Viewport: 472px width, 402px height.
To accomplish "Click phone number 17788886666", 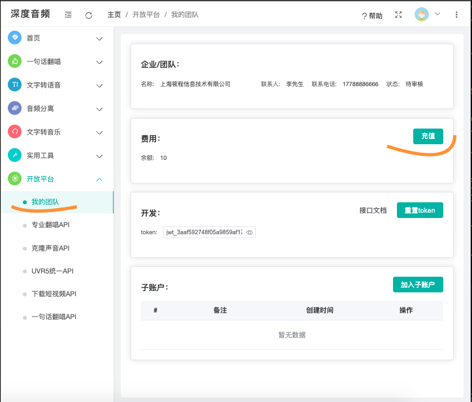I will 360,84.
